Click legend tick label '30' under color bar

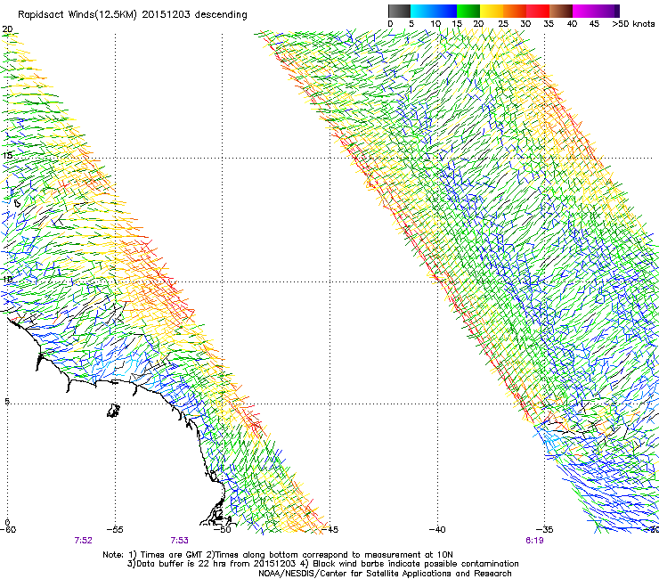pos(525,24)
